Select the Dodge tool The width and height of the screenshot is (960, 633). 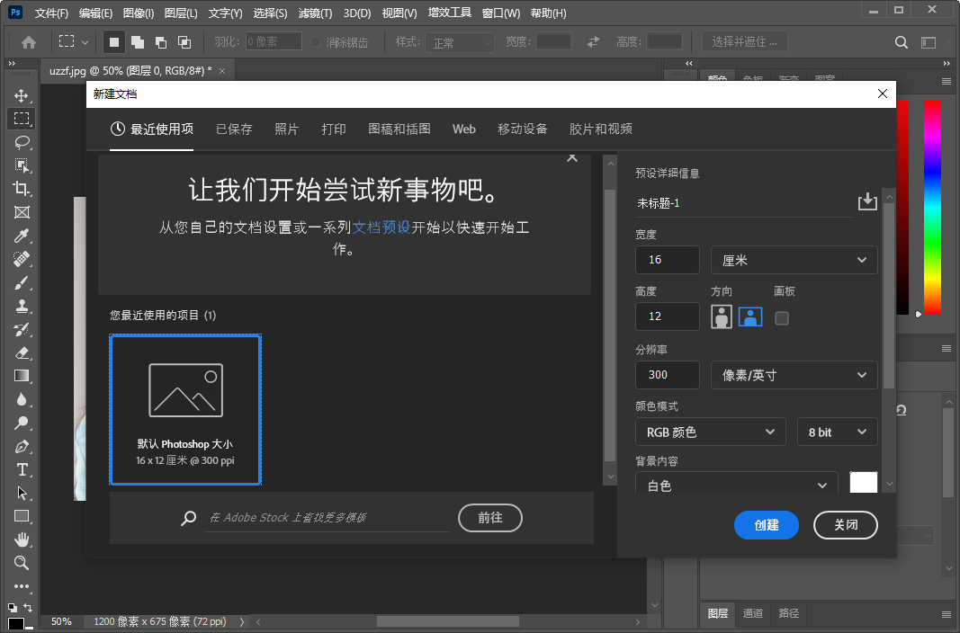point(22,423)
